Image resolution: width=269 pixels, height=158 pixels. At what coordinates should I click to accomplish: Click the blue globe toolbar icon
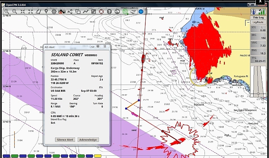pyautogui.click(x=141, y=12)
